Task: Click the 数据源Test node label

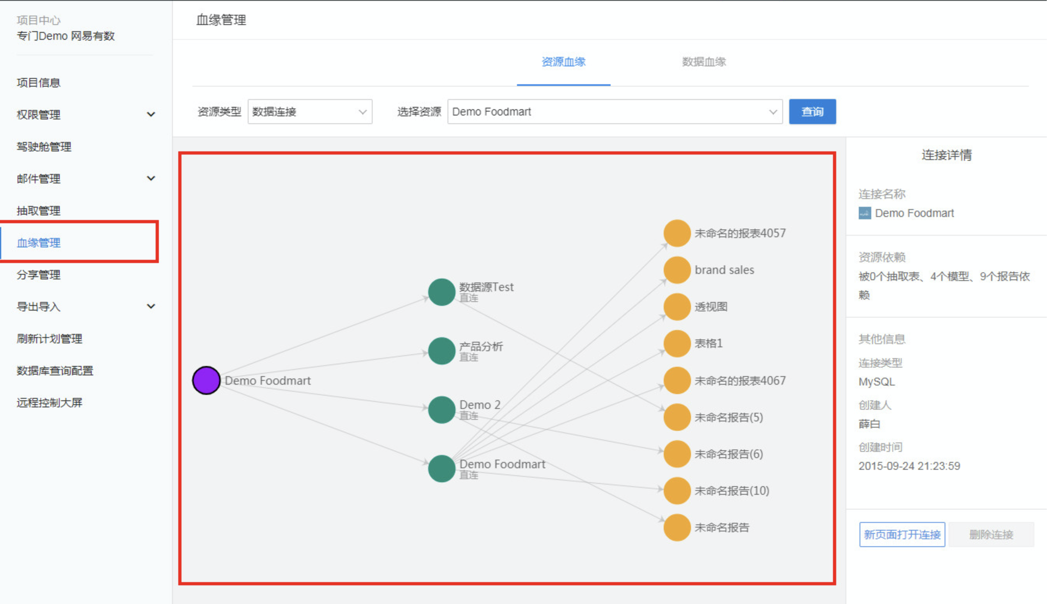Action: [x=487, y=287]
